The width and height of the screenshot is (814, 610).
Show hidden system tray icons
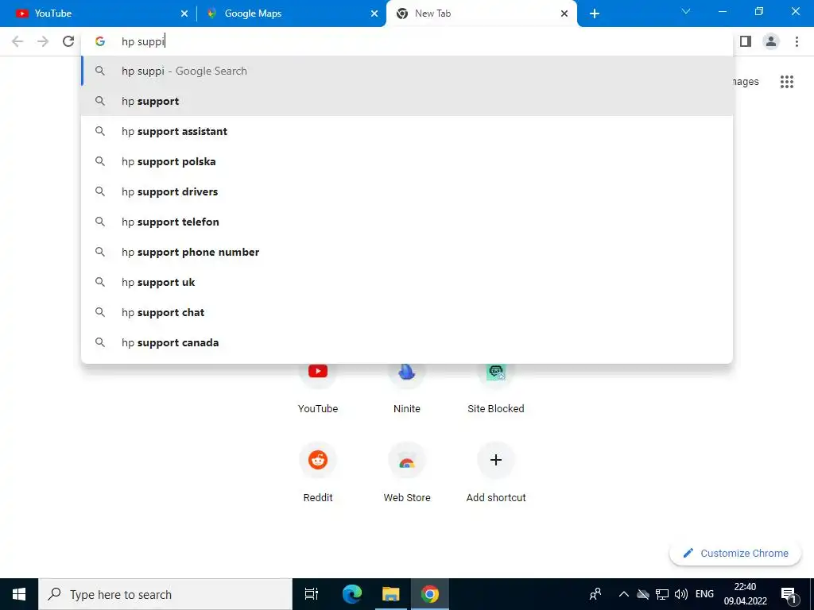tap(623, 594)
